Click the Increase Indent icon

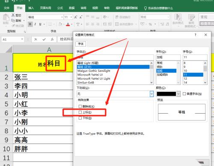pyautogui.click(x=110, y=24)
